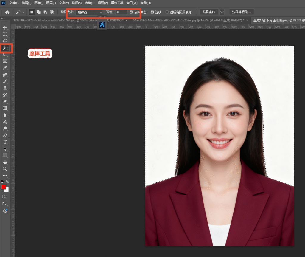Screen dimensions: 305x257
Task: Select the Lasso tool
Action: point(5,41)
